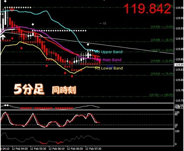Click the 100 level of the bottom indicator
184x151 pixels.
click(177, 131)
